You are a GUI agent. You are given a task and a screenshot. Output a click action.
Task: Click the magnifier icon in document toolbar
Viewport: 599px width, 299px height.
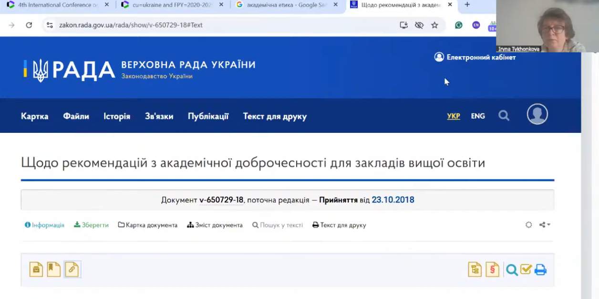(x=512, y=270)
